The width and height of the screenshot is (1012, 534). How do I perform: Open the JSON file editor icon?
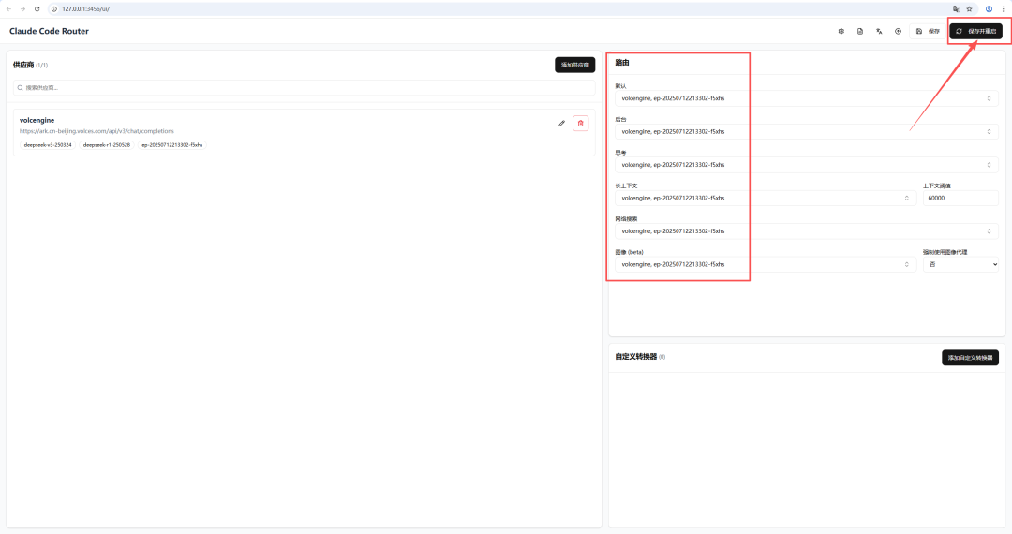click(859, 31)
